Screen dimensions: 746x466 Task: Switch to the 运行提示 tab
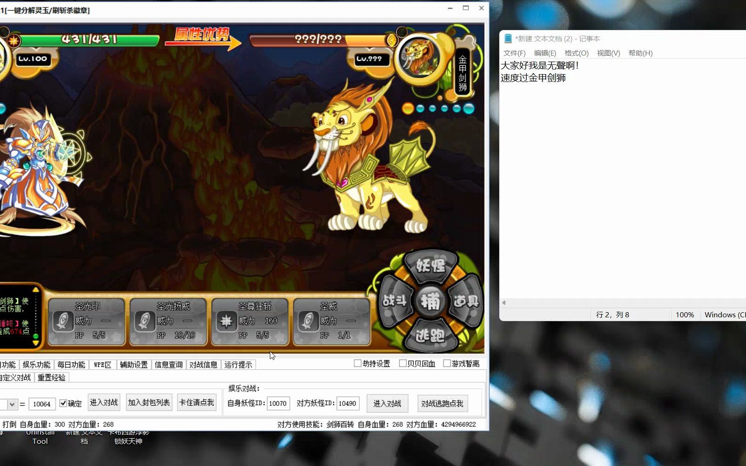(238, 365)
